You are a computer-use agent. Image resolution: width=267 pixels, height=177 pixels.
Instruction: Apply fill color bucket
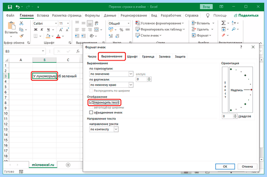48,36
